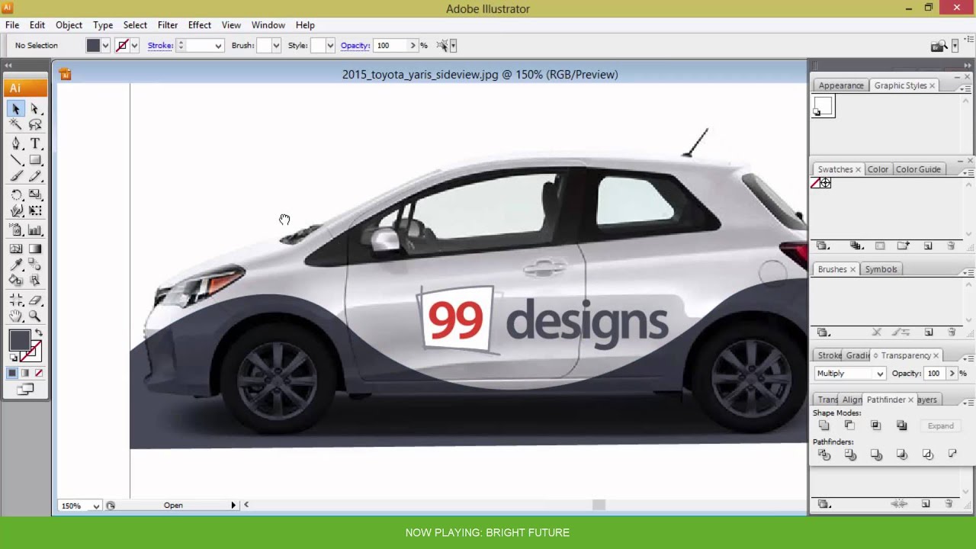Click the Stroke label link in control bar
The width and height of the screenshot is (976, 549).
[x=160, y=46]
